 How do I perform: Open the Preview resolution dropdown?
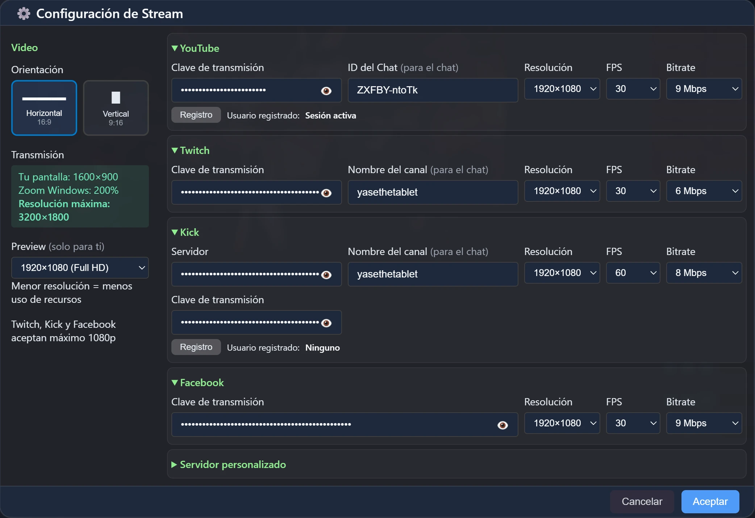(x=80, y=268)
